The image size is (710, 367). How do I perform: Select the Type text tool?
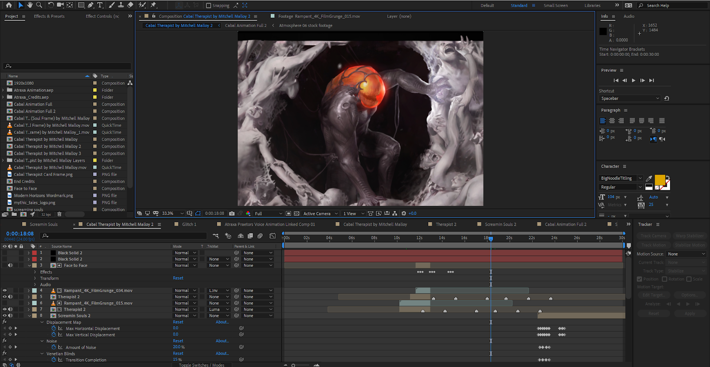click(100, 5)
